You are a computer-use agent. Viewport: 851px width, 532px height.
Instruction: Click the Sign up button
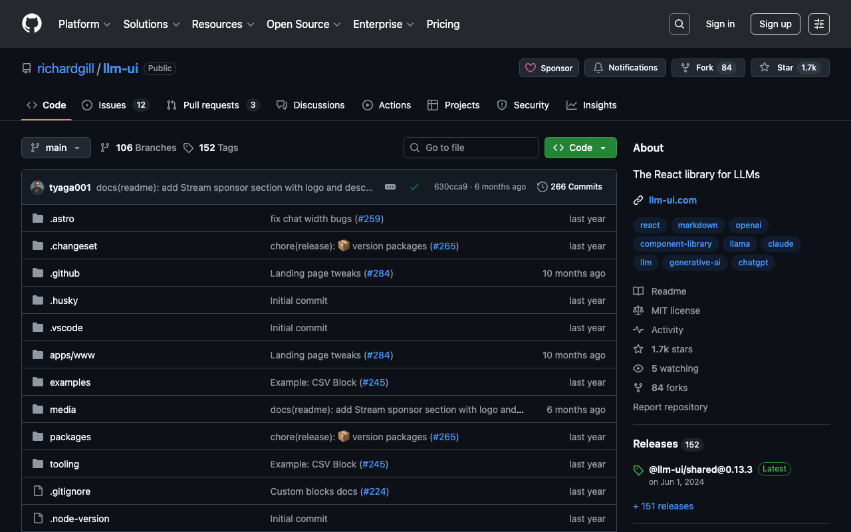pos(775,24)
